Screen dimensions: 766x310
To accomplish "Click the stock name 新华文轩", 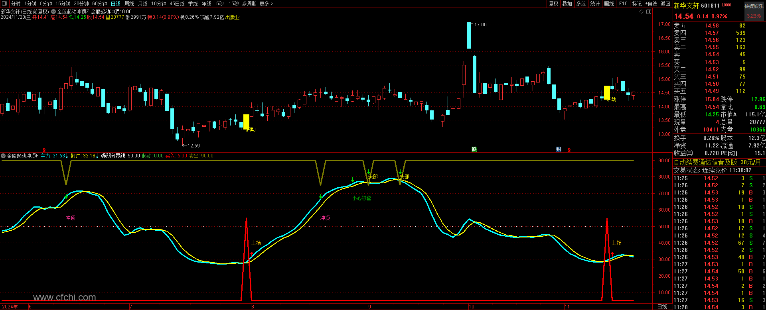I will 686,6.
